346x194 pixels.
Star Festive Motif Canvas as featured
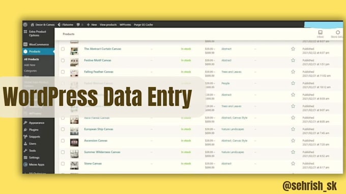293,60
